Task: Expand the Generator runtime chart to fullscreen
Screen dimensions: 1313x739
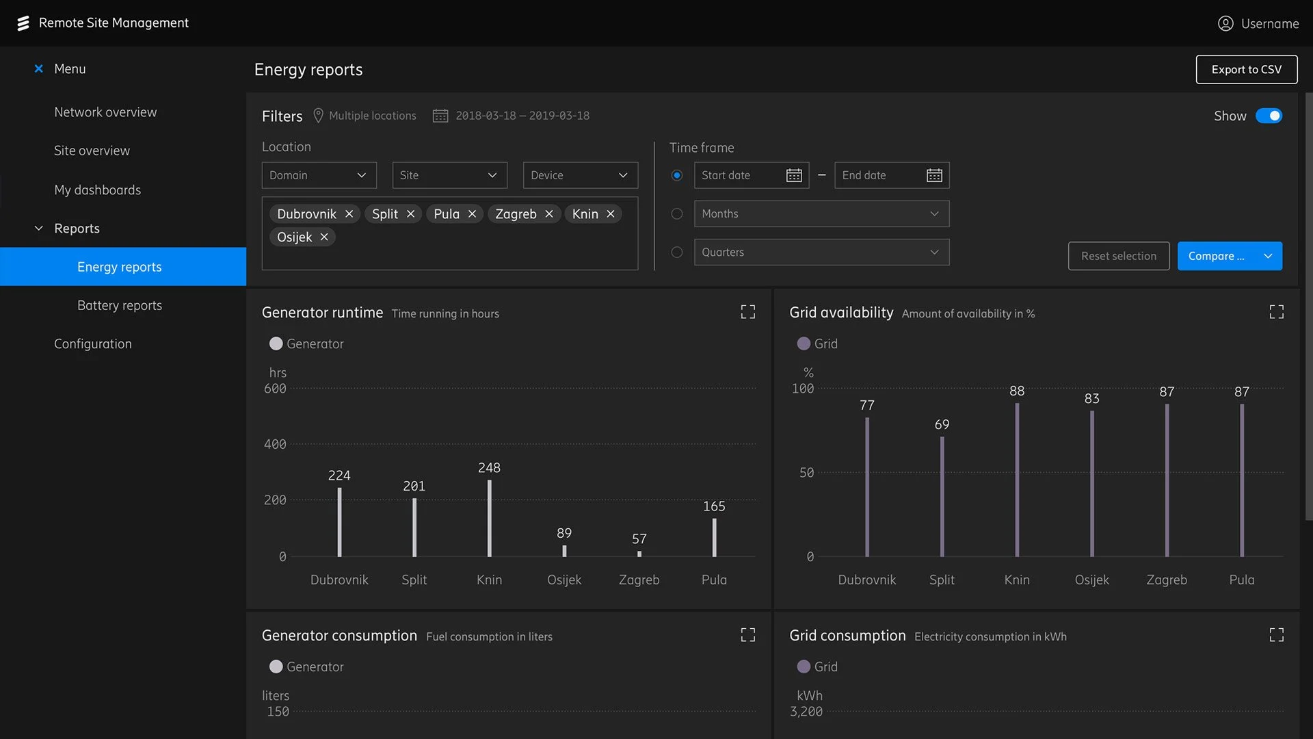Action: click(748, 312)
